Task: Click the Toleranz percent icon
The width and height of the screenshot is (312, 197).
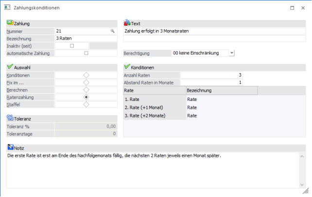Action: tap(10, 118)
